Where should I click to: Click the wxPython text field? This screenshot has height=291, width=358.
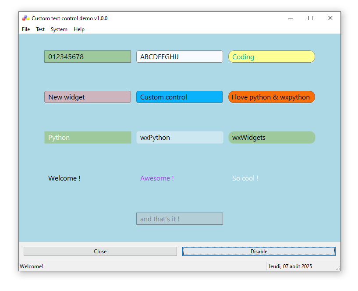pos(180,137)
